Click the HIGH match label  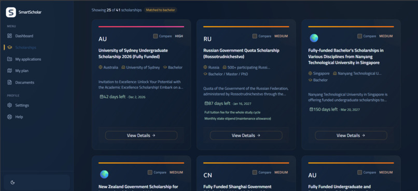[179, 36]
